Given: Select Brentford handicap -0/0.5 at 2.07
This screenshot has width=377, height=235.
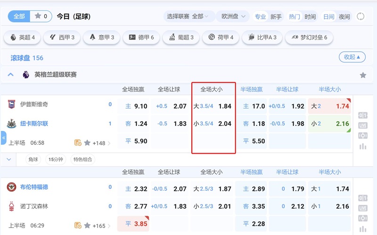Looking at the screenshot, I should pyautogui.click(x=170, y=189).
